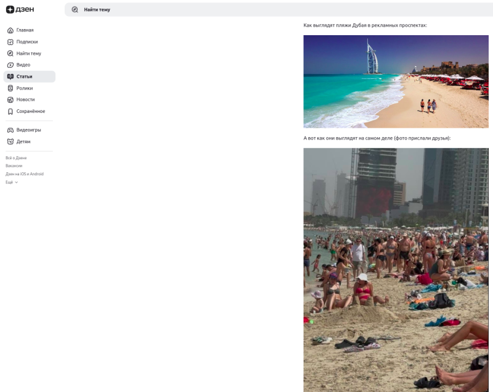Open the Видео play icon
The image size is (493, 392).
point(10,65)
